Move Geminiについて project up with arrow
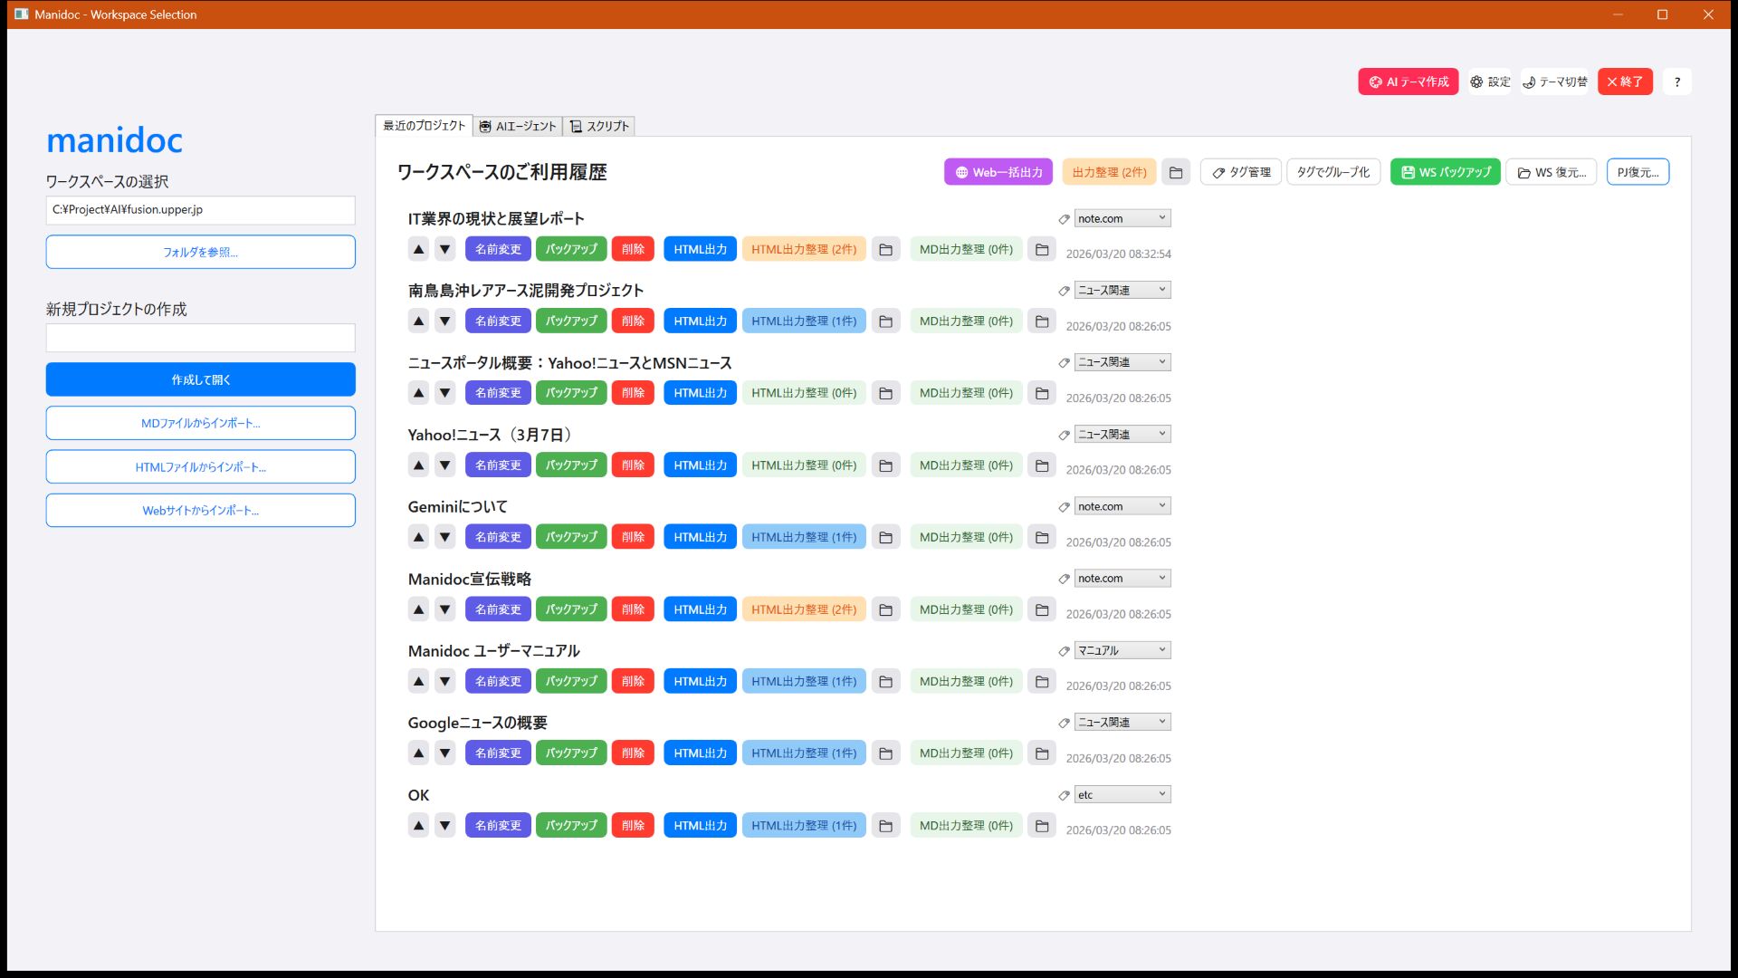Viewport: 1738px width, 978px height. [418, 536]
